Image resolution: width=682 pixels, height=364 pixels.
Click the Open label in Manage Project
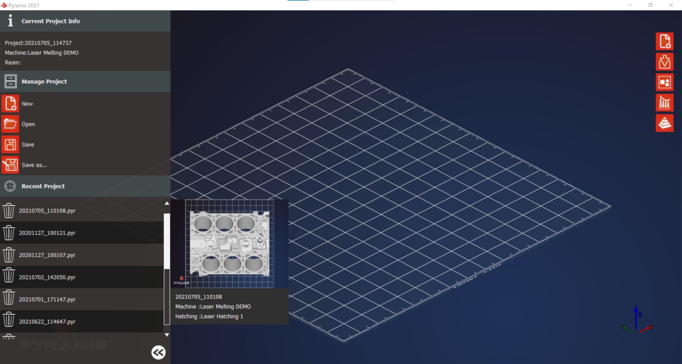(28, 124)
